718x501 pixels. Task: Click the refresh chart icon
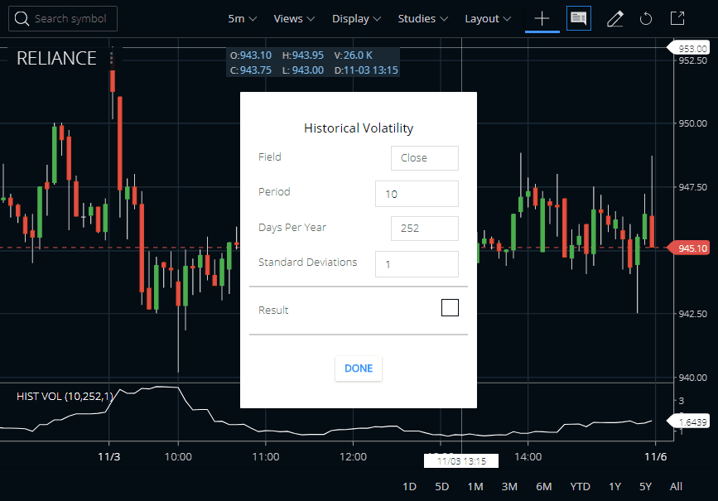[646, 18]
